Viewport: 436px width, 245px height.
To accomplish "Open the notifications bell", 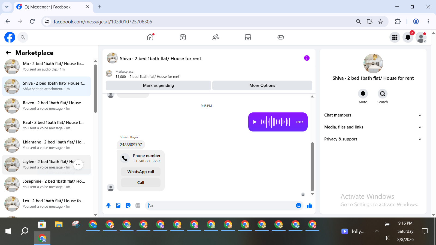I will point(408,37).
